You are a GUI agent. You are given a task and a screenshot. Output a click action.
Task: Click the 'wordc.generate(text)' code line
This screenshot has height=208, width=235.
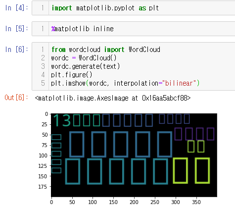coord(86,66)
